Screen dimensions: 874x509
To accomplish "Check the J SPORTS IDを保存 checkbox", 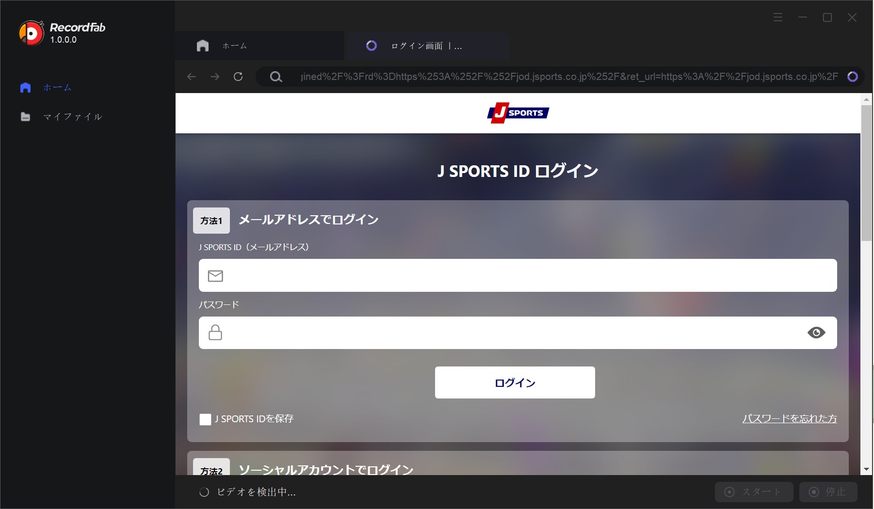I will pos(205,419).
